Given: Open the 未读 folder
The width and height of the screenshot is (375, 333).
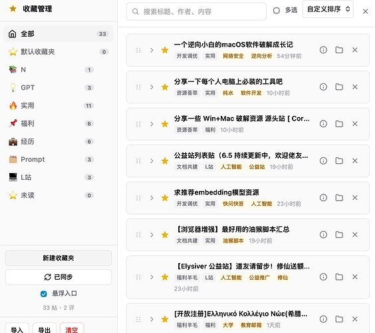Looking at the screenshot, I should click(x=59, y=195).
